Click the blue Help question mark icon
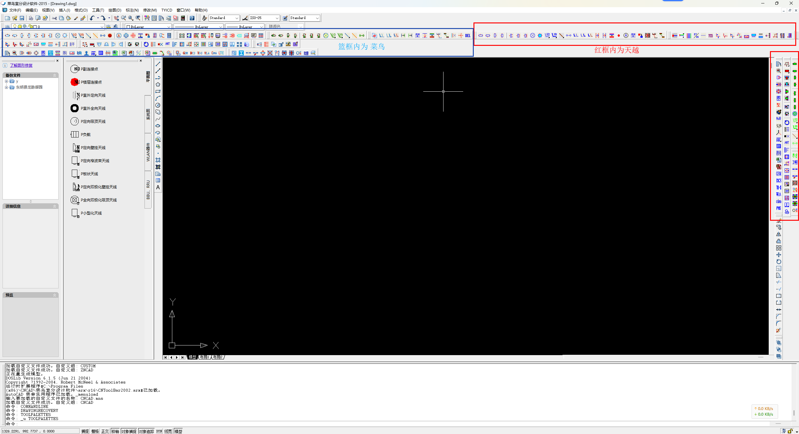 (x=192, y=18)
